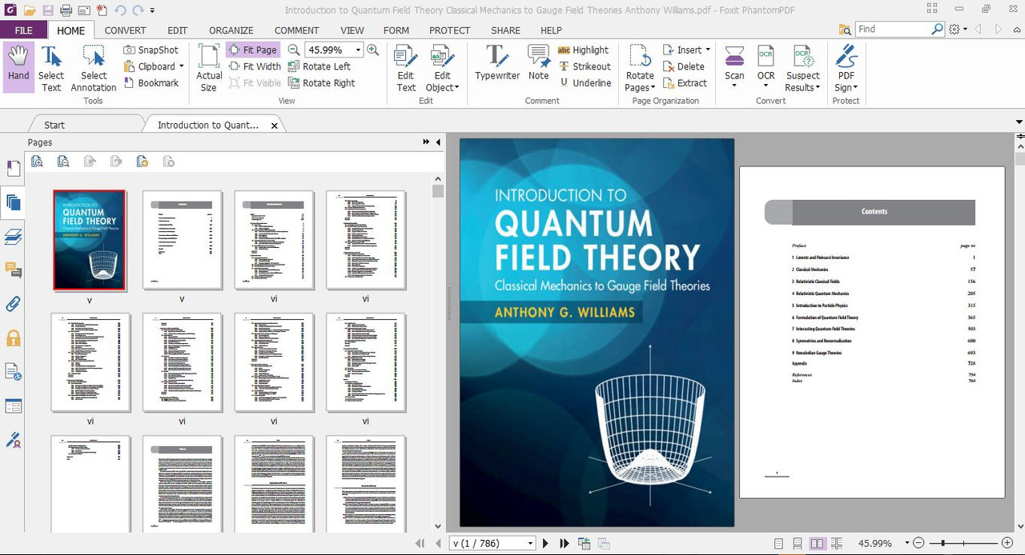Reduce page thumbnails in Pages panel

(63, 162)
